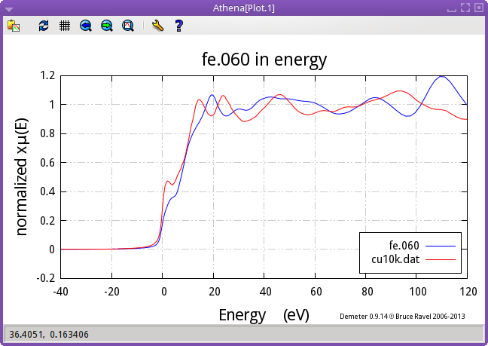Toggle the fe.060 legend entry
Image resolution: width=488 pixels, height=346 pixels.
(x=404, y=245)
